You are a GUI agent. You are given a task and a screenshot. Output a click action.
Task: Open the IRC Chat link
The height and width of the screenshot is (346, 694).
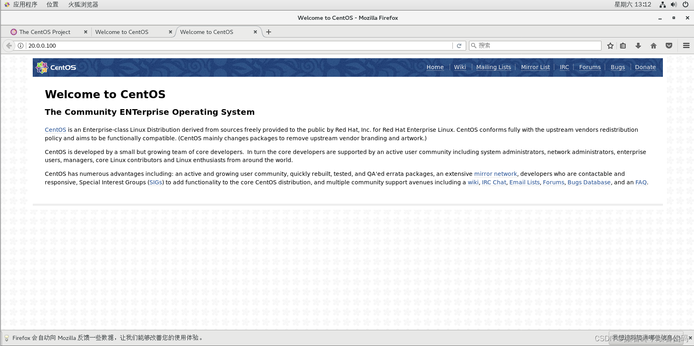coord(494,182)
